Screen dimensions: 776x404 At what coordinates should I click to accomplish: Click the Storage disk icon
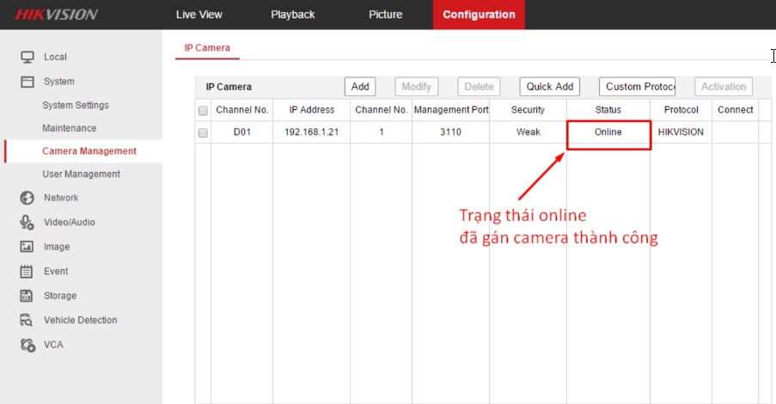tap(27, 296)
